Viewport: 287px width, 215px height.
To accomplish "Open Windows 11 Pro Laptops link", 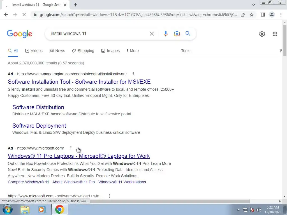I will click(x=79, y=156).
